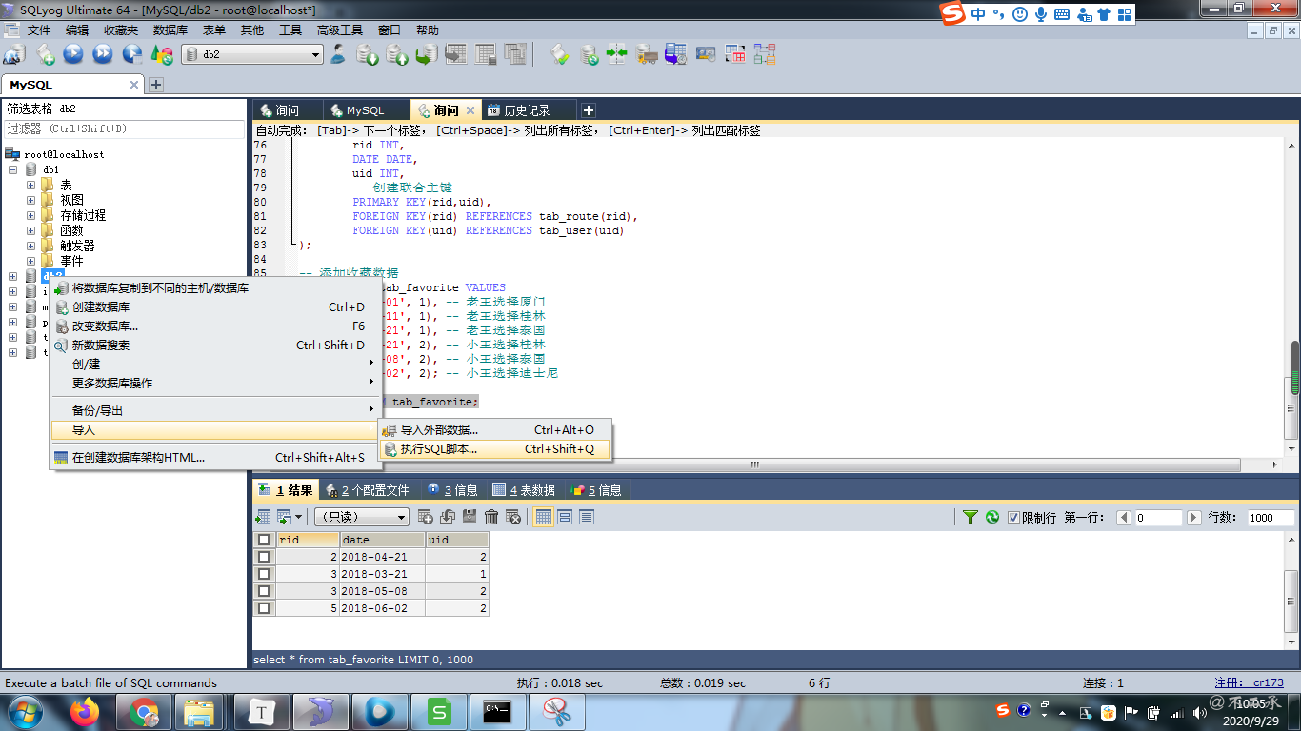This screenshot has width=1301, height=731.
Task: Check the row with date 2018-06-02
Action: tap(264, 608)
